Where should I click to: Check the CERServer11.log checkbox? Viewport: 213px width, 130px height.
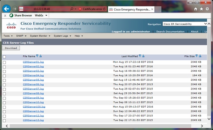coord(4,112)
